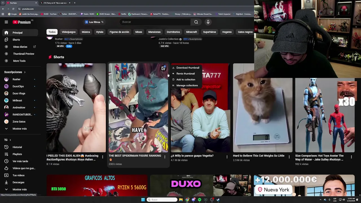Expand the Suscripciones section
Viewport: 361px width, 203px height.
15,72
